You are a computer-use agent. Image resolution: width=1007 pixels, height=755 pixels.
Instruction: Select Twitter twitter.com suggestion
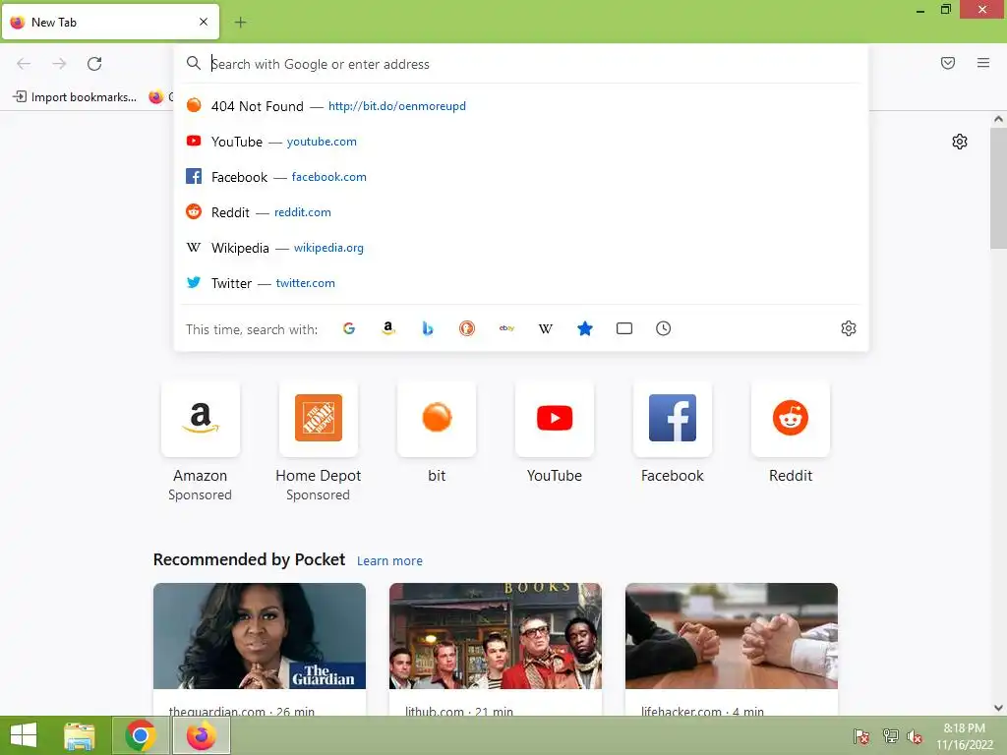521,283
